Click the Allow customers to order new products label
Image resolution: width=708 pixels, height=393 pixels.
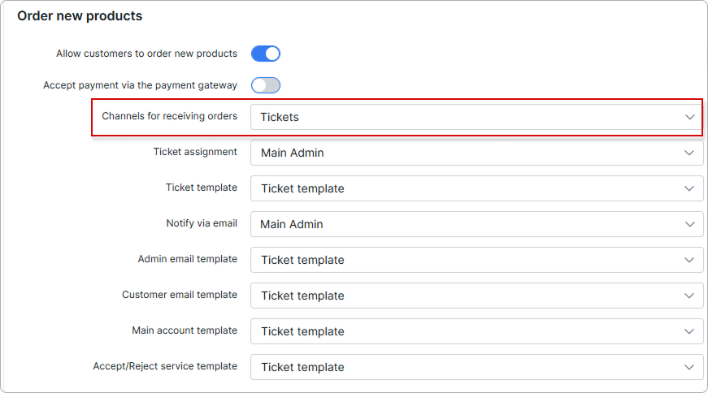pos(147,54)
